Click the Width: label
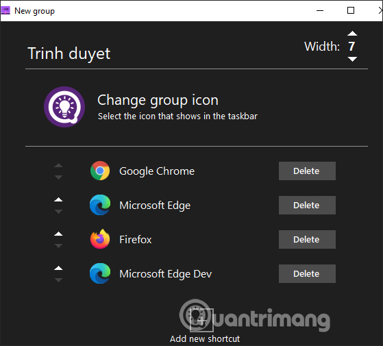 pos(322,47)
